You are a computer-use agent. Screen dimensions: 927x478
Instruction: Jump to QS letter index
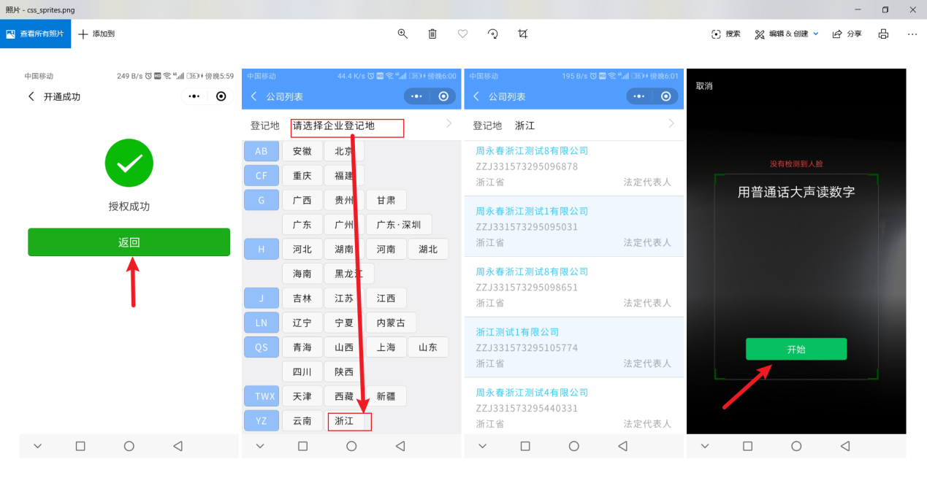click(x=262, y=347)
